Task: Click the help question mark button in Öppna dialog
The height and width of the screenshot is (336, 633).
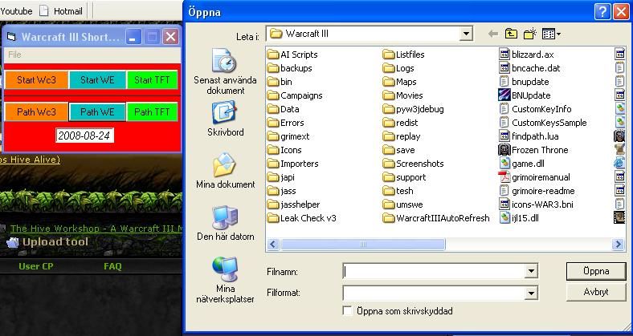Action: [602, 12]
